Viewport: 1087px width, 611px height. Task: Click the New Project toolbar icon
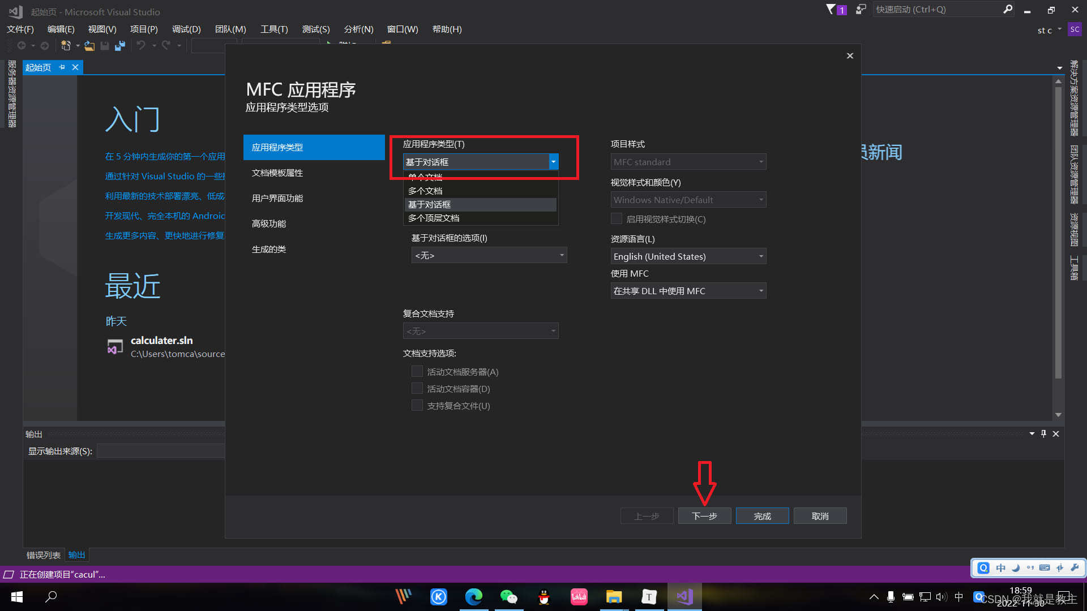tap(65, 46)
